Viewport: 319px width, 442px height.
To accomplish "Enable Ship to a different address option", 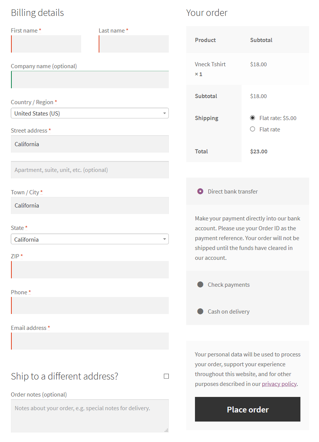I will click(166, 376).
